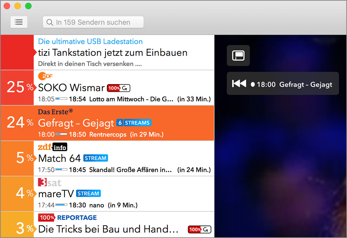Select the mareTV program title
347x238 pixels.
click(x=56, y=194)
